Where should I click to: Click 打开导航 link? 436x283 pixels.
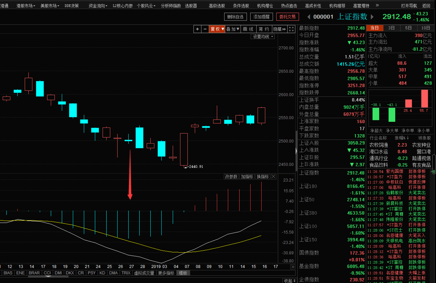click(x=409, y=6)
